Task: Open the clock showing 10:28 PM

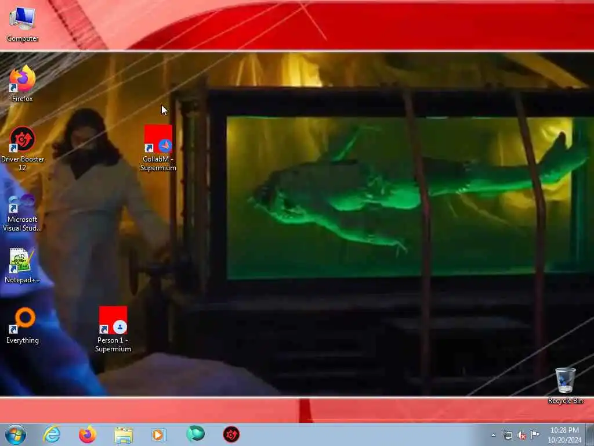Action: (564, 435)
